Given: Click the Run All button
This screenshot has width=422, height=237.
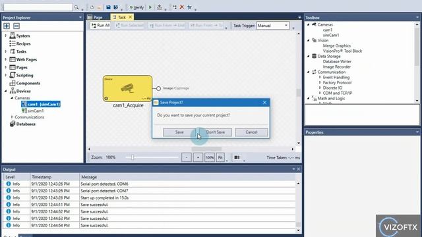Looking at the screenshot, I should pyautogui.click(x=100, y=25).
